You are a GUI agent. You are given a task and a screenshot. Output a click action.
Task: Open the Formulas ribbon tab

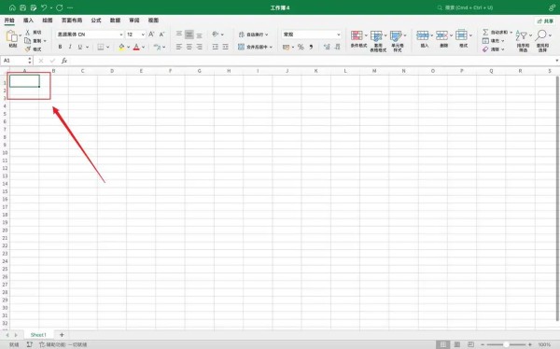[96, 21]
